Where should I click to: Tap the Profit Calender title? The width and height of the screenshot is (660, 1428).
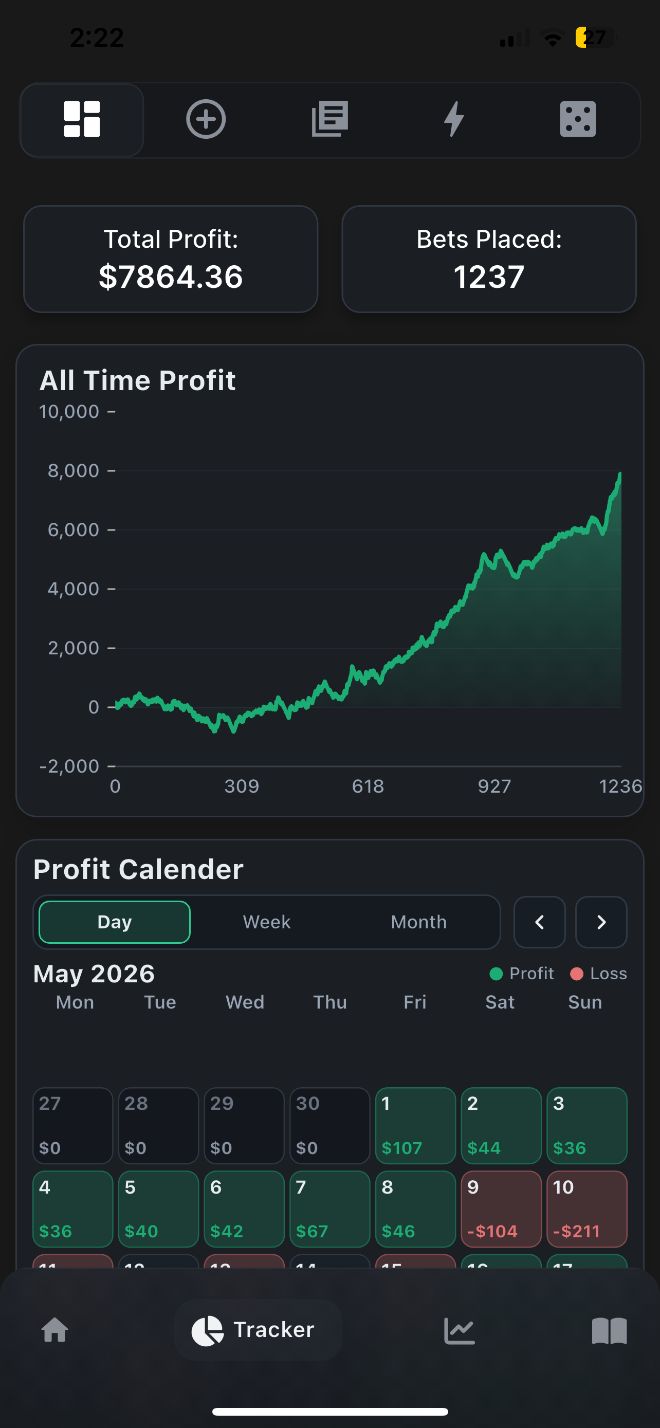click(139, 869)
